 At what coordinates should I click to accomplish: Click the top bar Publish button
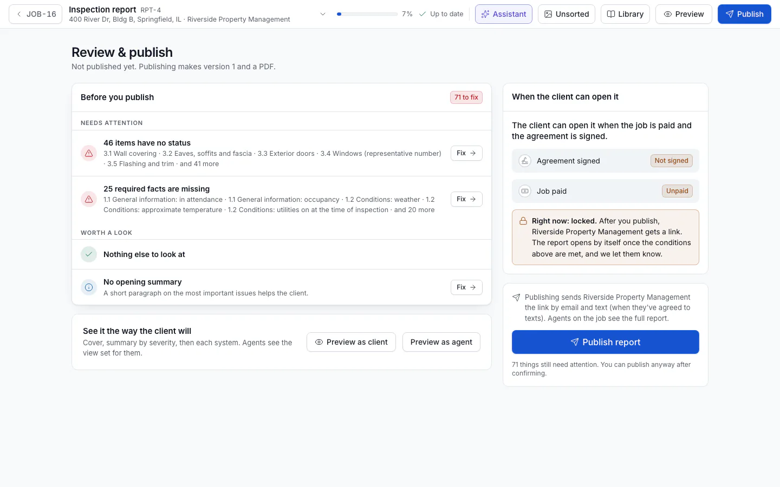[x=744, y=14]
